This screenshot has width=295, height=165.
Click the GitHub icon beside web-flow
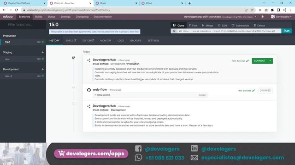pyautogui.click(x=89, y=90)
